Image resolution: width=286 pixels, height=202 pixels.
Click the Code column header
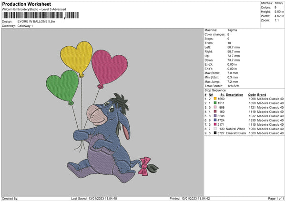coord(252,94)
